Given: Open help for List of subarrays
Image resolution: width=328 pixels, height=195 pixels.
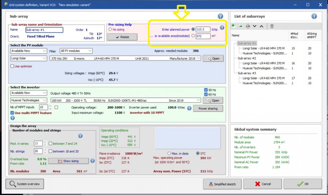Looking at the screenshot, I should (x=314, y=16).
